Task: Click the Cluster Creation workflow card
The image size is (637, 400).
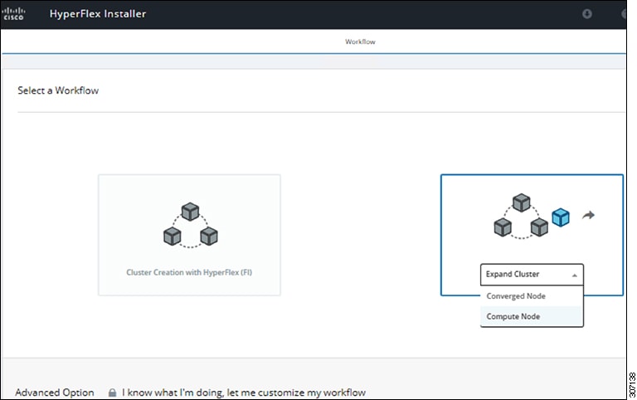Action: coord(189,235)
